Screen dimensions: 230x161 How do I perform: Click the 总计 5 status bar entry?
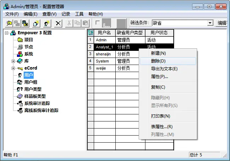205,155
